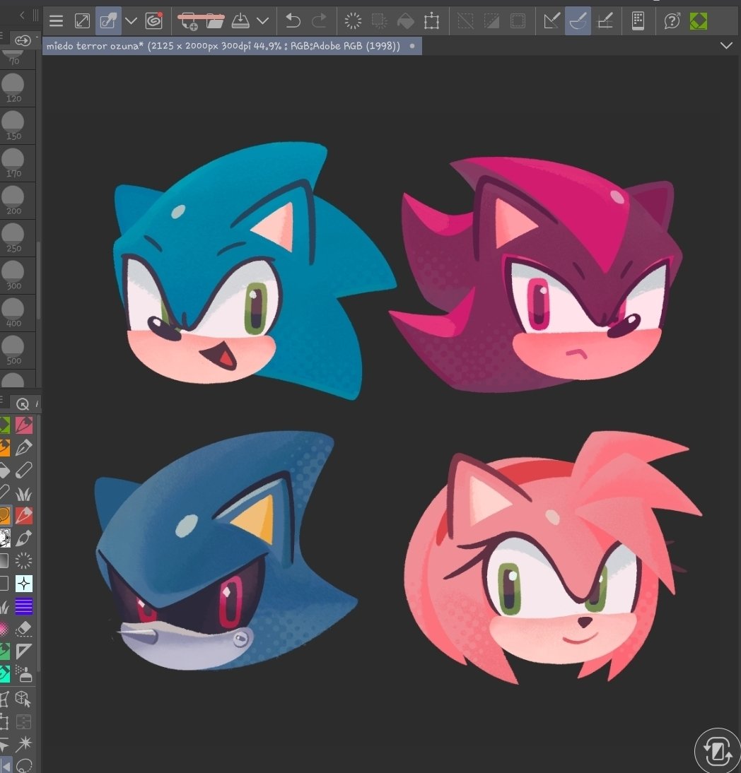
Task: Close the tab via its dot button
Action: [412, 46]
